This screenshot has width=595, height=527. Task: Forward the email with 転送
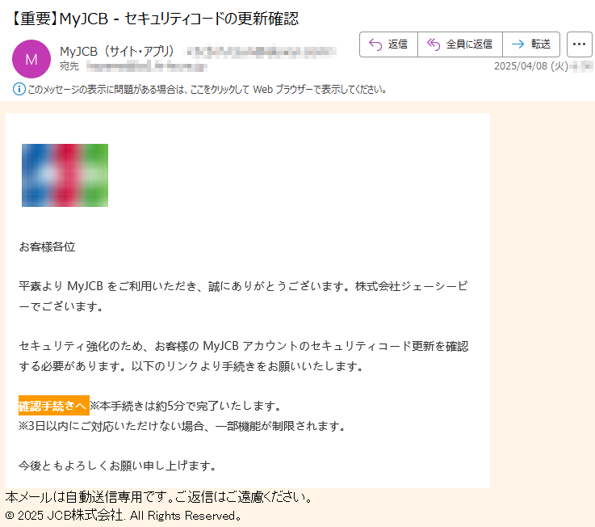[531, 44]
